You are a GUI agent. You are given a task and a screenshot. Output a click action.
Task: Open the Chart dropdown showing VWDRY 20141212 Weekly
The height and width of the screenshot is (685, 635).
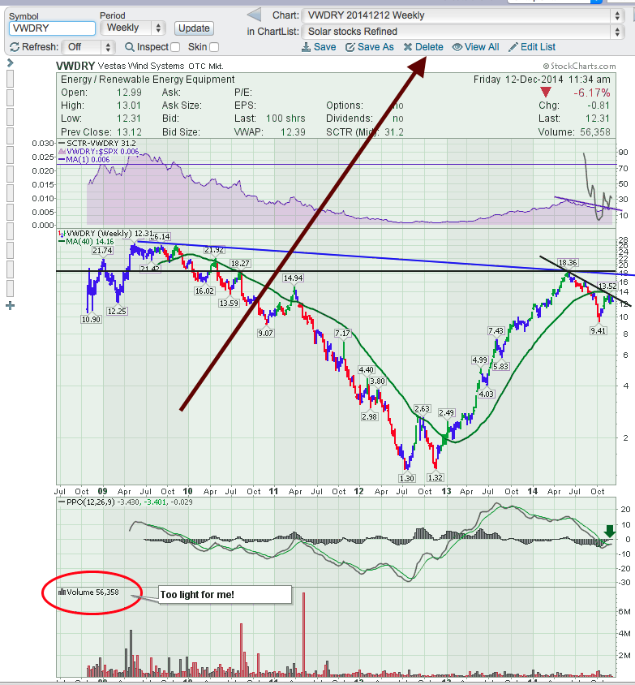(x=462, y=15)
